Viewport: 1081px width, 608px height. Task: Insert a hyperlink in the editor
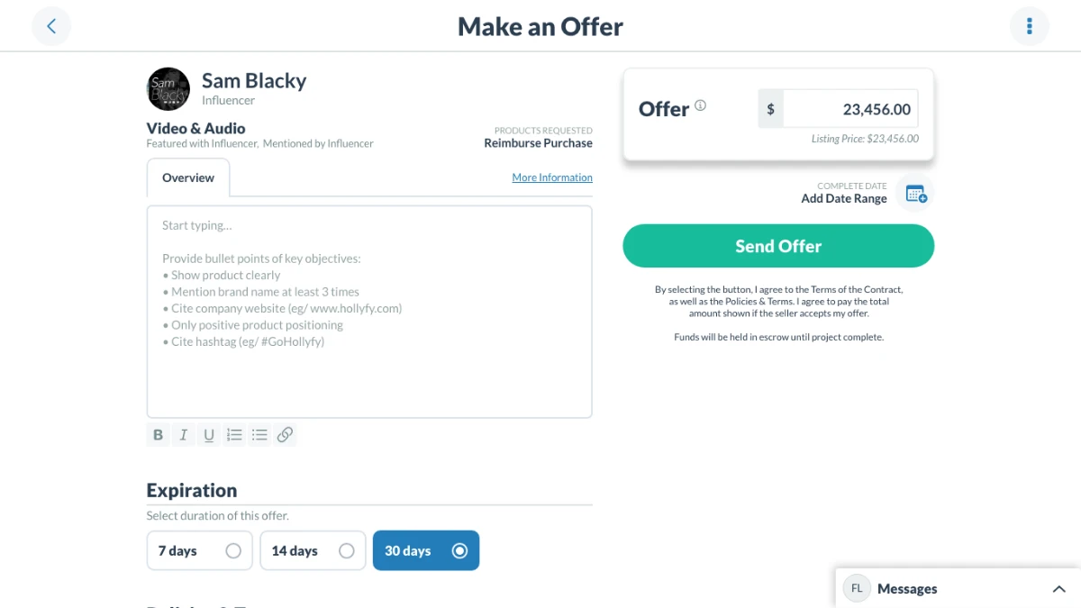[x=285, y=435]
